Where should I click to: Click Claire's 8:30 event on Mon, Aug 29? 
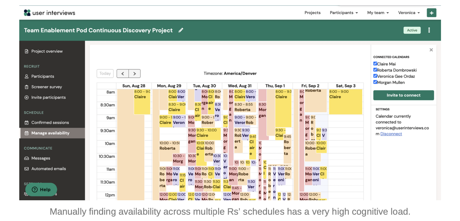click(177, 108)
